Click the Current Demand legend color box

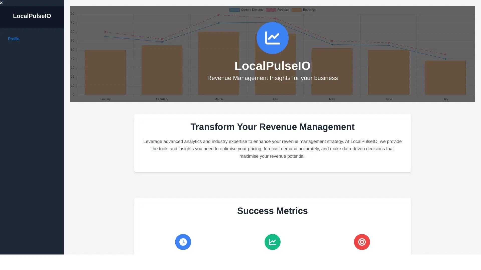pyautogui.click(x=234, y=10)
